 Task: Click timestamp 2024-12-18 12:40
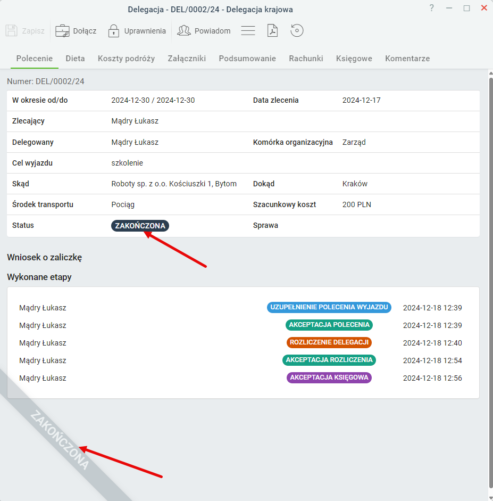pyautogui.click(x=432, y=343)
